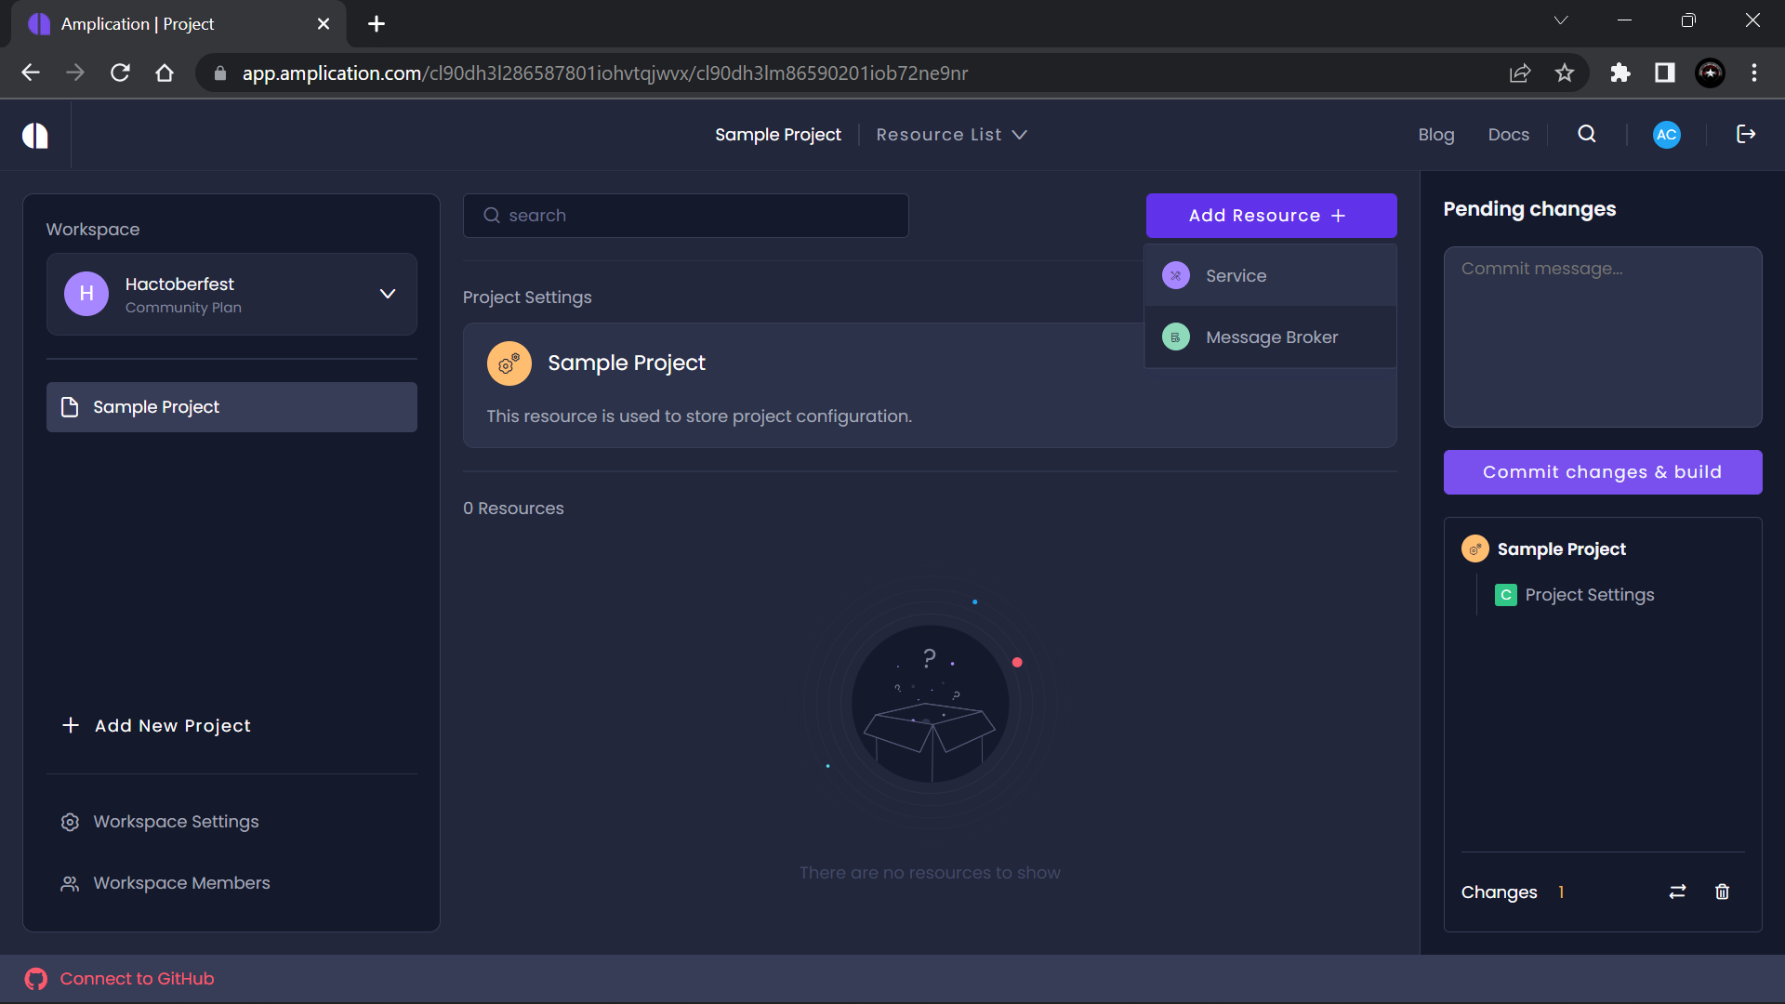Open the Blog page
This screenshot has height=1004, width=1785.
tap(1435, 134)
